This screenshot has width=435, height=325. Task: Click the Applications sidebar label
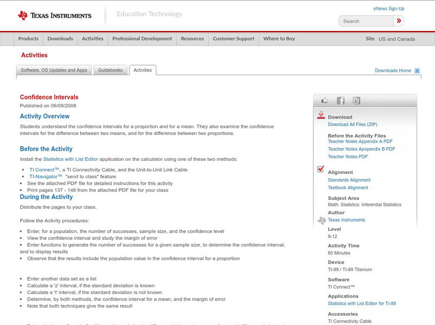[343, 296]
